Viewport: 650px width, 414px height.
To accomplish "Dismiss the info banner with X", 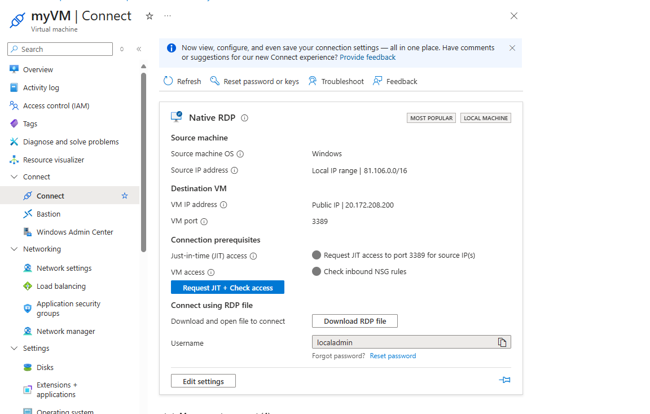I will [x=512, y=48].
